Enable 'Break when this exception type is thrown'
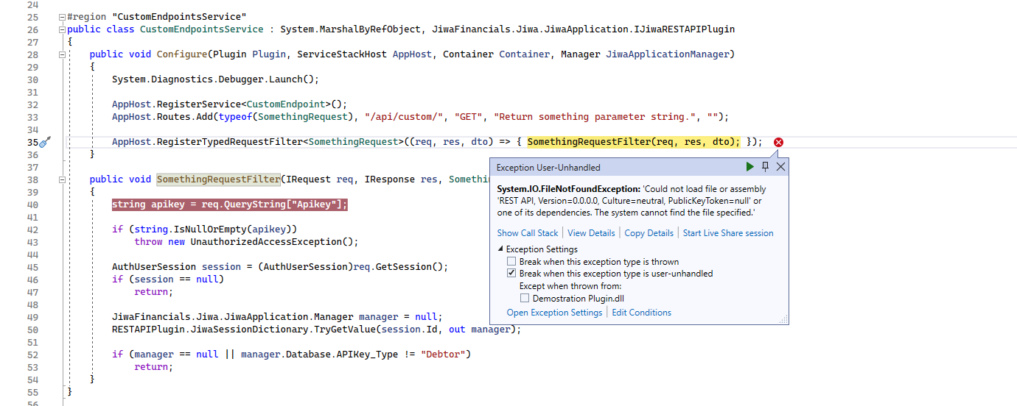This screenshot has height=406, width=1017. (x=511, y=262)
